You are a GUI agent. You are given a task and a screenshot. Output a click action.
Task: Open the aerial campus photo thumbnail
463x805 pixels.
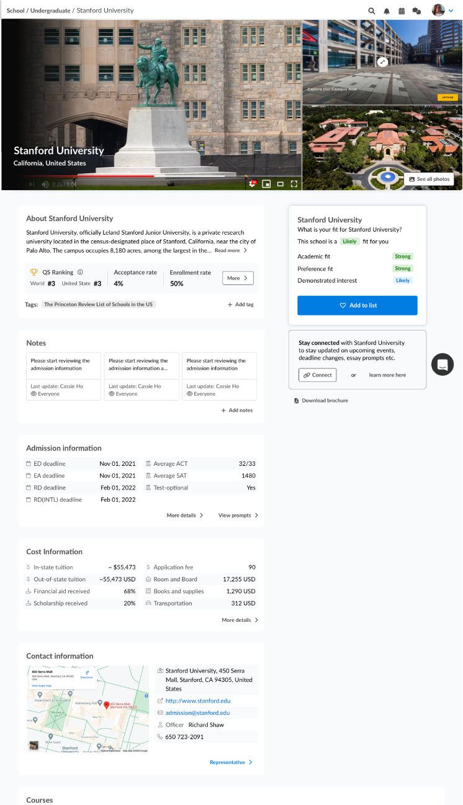(x=382, y=148)
